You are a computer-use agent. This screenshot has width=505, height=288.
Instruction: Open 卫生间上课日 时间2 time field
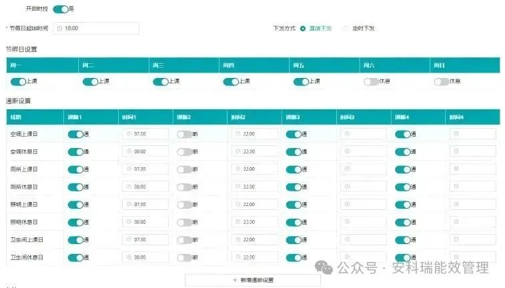click(x=254, y=239)
